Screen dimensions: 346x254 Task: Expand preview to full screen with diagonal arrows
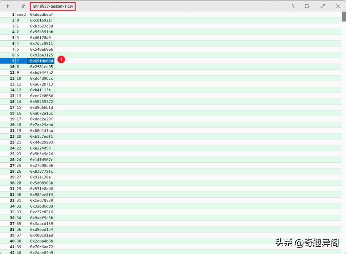pyautogui.click(x=323, y=6)
